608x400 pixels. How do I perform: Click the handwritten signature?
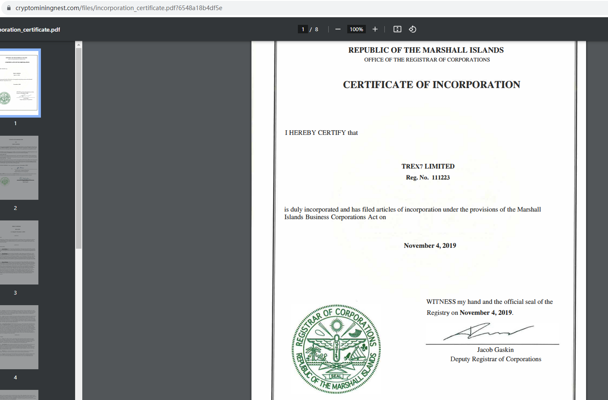[489, 332]
